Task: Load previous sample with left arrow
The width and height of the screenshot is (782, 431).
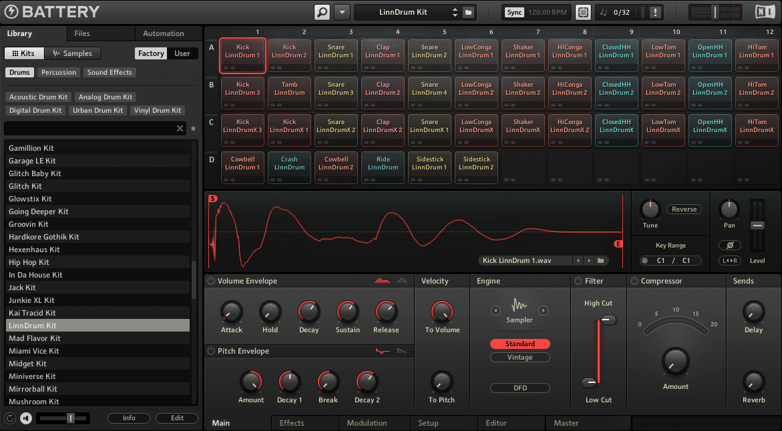Action: [578, 261]
